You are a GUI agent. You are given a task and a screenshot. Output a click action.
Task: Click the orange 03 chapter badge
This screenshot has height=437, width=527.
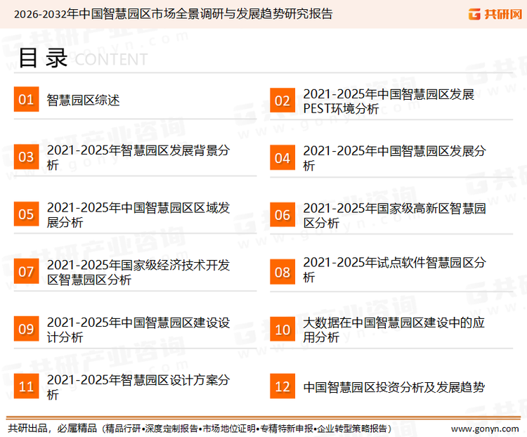coord(26,157)
